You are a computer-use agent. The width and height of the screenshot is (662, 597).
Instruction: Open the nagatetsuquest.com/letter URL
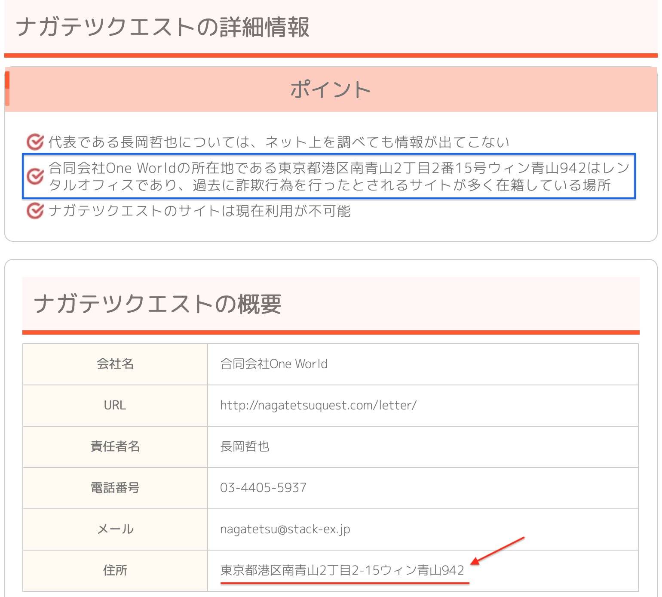coord(318,405)
